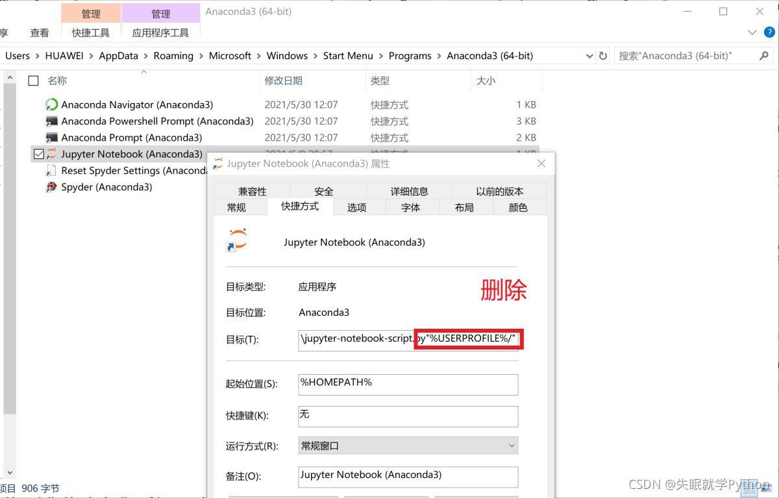Click the 管理 tab above 快捷工具
Image resolution: width=779 pixels, height=498 pixels.
coord(91,13)
